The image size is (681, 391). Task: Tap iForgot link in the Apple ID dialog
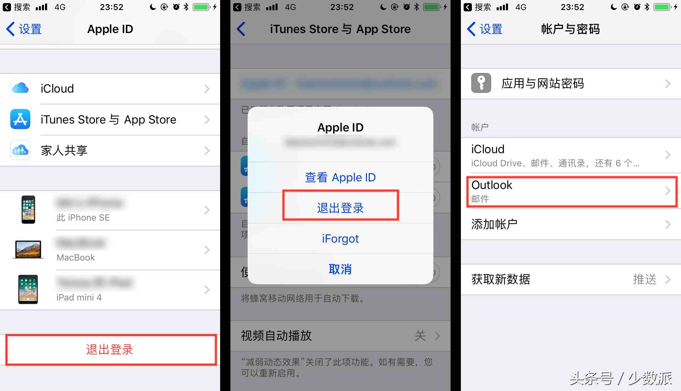coord(340,239)
